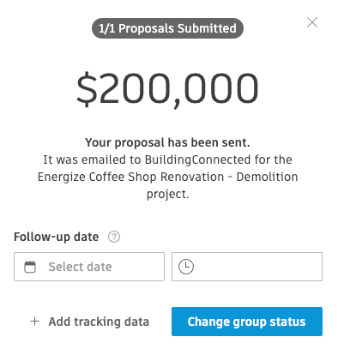Viewport: 338px width, 355px height.
Task: Click Change group status button
Action: coord(247,322)
